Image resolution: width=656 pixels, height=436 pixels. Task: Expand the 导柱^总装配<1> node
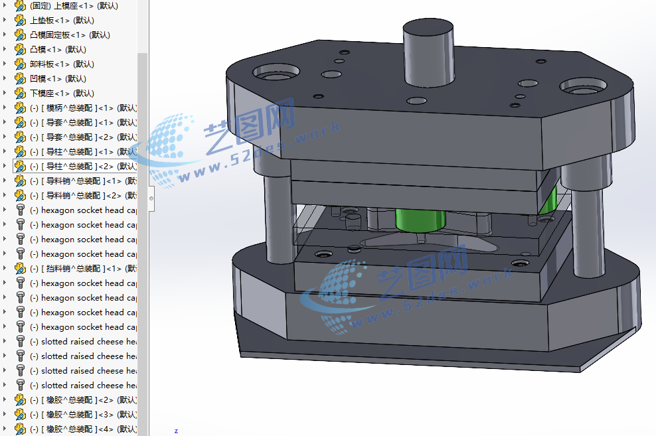[x=5, y=151]
